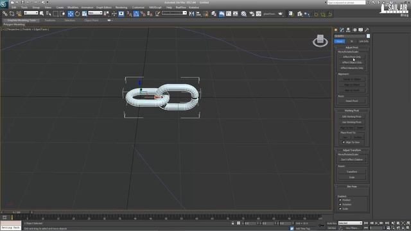This screenshot has height=231, width=411.
Task: Click object color swatch beside name field
Action: pyautogui.click(x=368, y=36)
